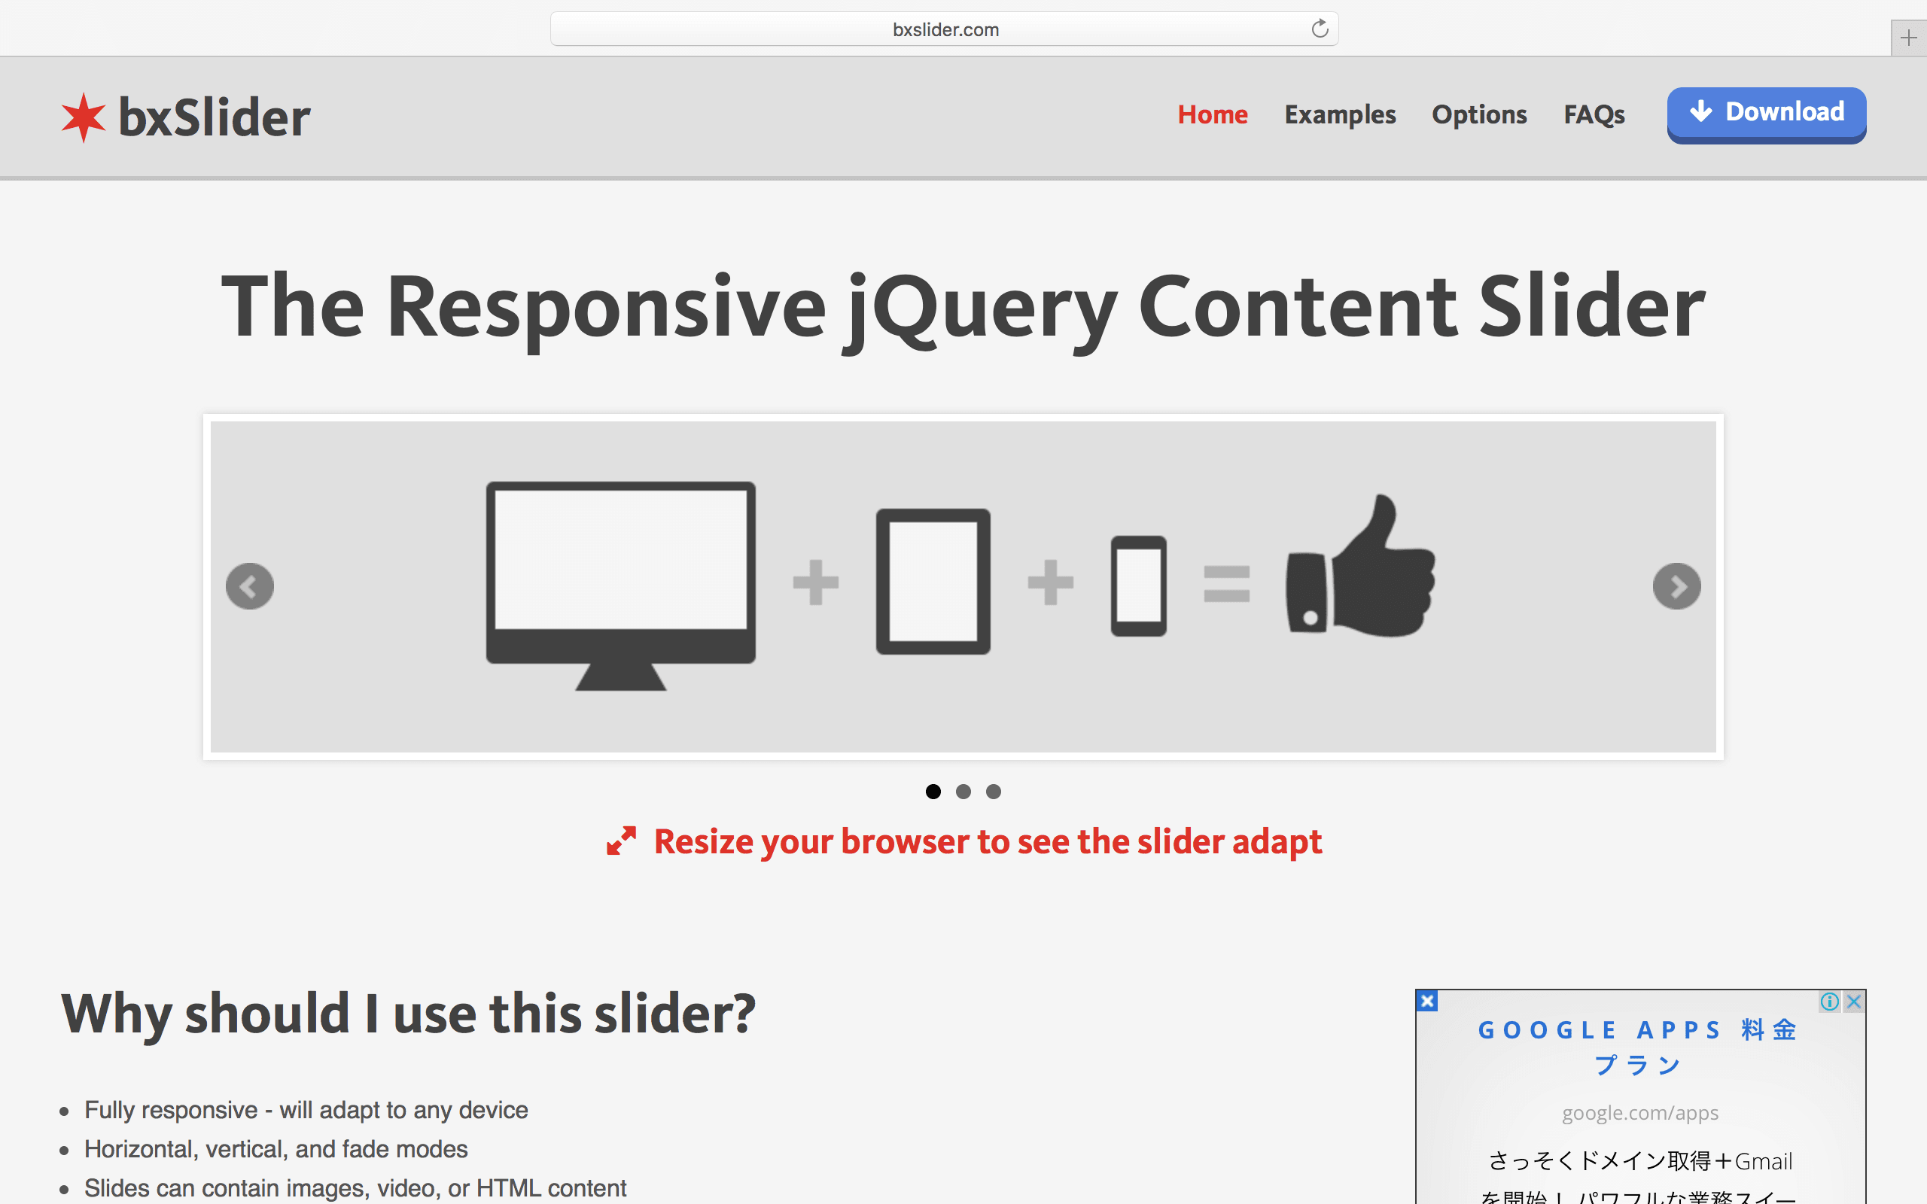Click the Options navigation link

pyautogui.click(x=1479, y=114)
